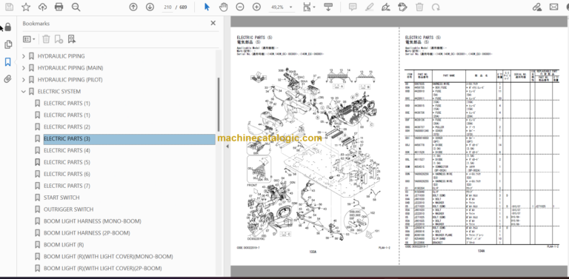Activate the hand pan tool

click(223, 7)
